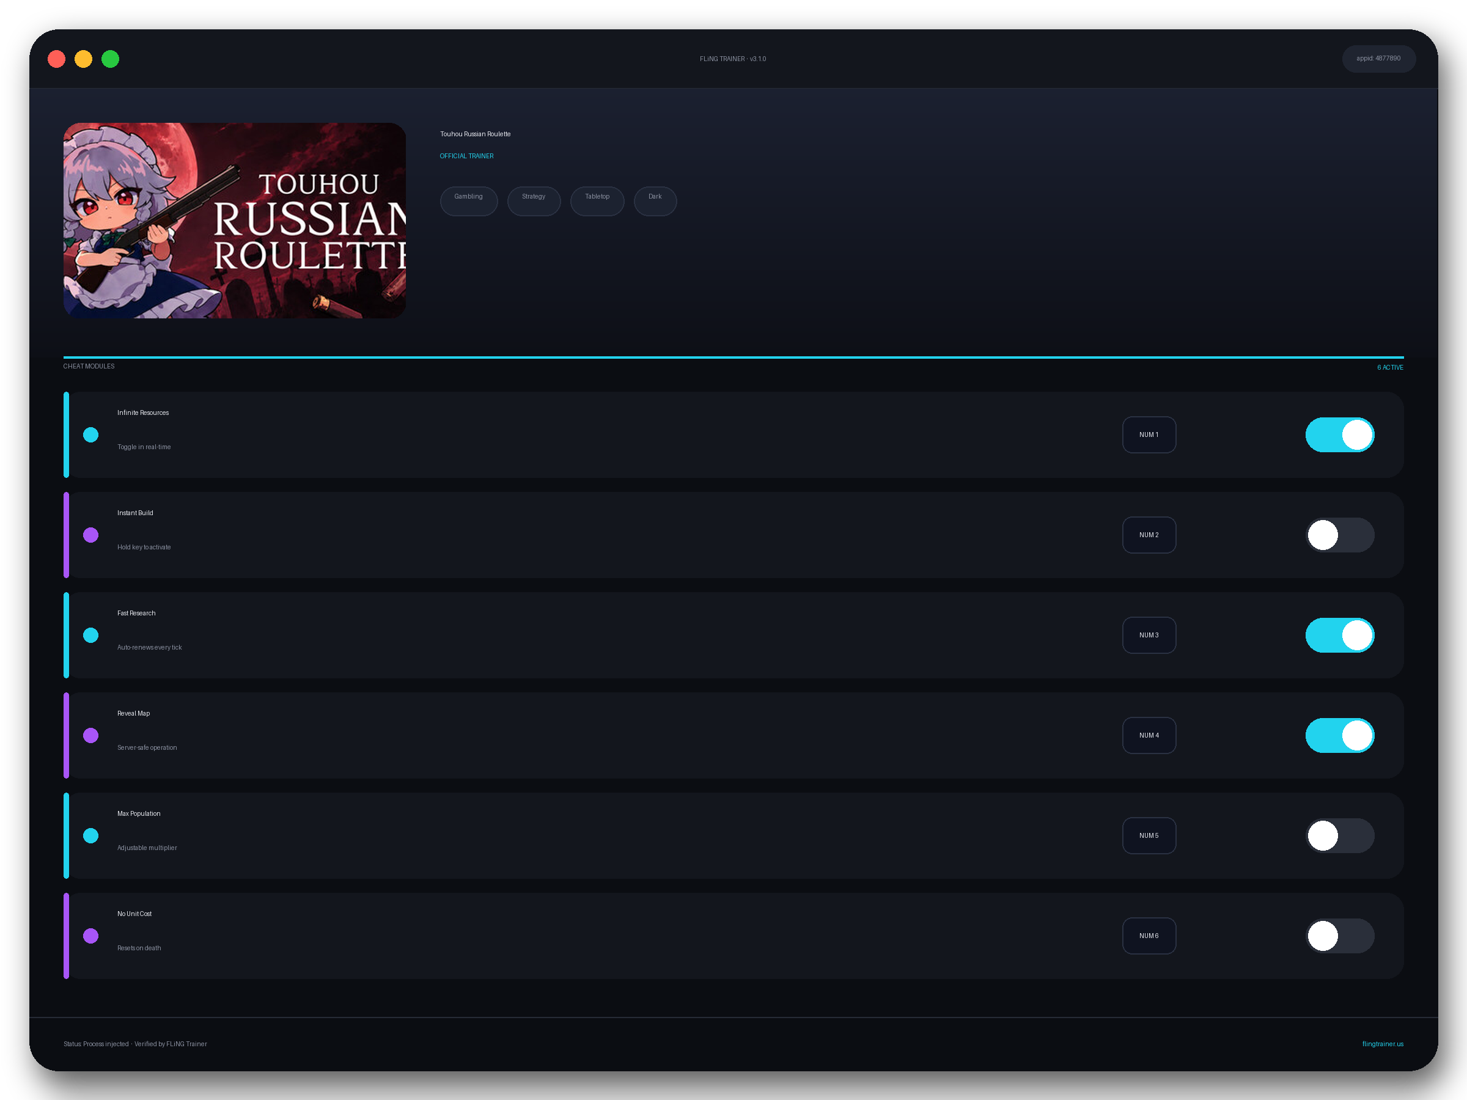Screen dimensions: 1467x1100
Task: Click the purple dot beside No Unit Cost
Action: pos(91,936)
